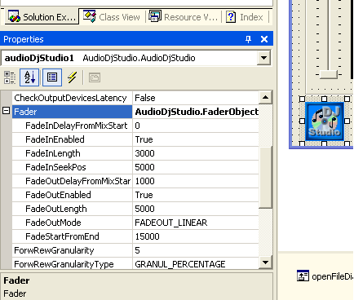Click the properties scrollbar up arrow
Image resolution: width=354 pixels, height=300 pixels.
click(x=265, y=97)
